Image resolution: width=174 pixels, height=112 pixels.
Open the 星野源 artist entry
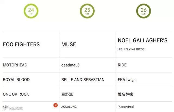[67, 94]
